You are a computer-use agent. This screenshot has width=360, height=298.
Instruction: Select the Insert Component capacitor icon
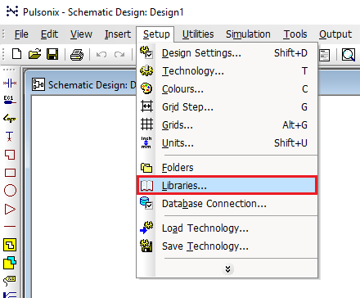coord(10,83)
